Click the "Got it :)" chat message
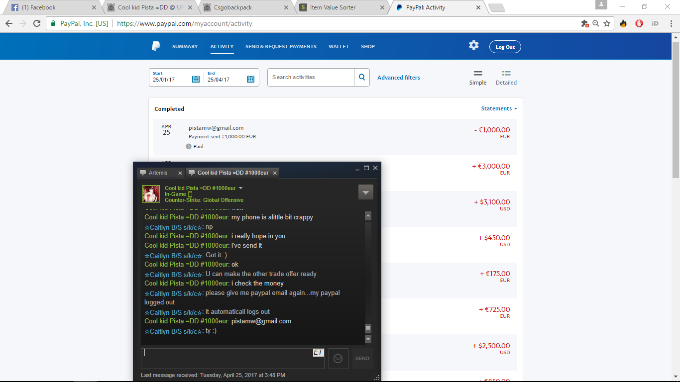Viewport: 680px width, 382px height. point(216,255)
